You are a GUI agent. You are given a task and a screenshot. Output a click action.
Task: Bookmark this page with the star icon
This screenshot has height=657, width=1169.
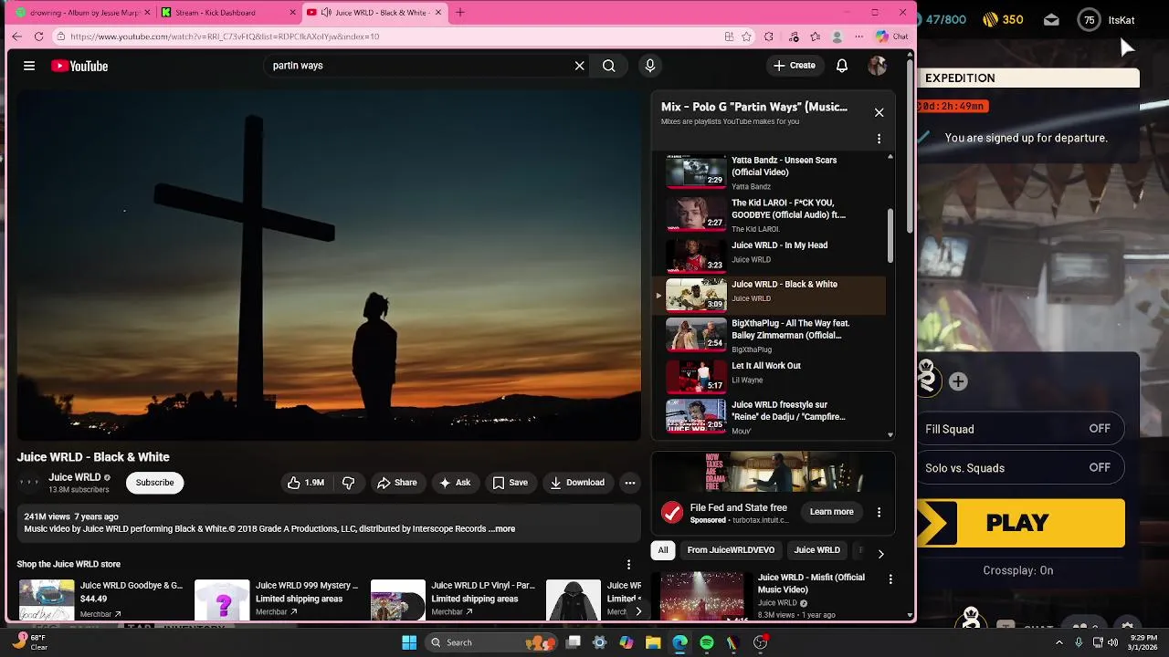pos(746,36)
